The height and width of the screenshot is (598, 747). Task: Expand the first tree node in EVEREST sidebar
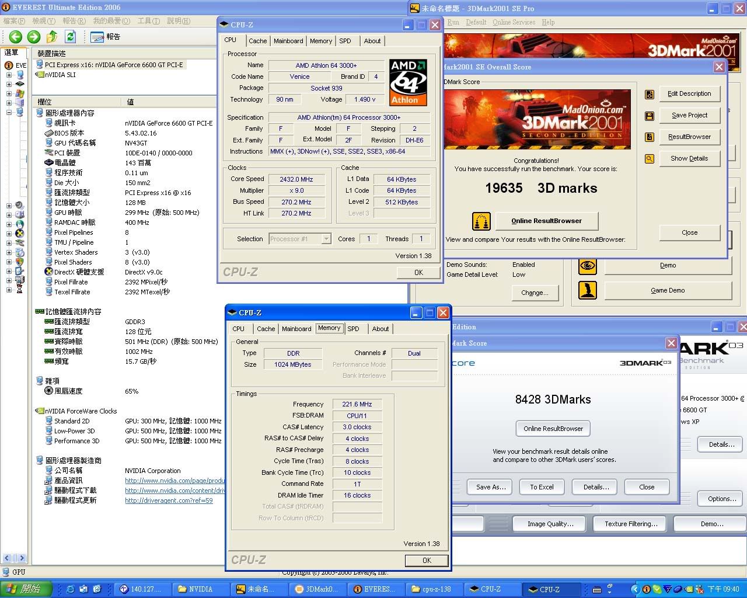[x=9, y=75]
